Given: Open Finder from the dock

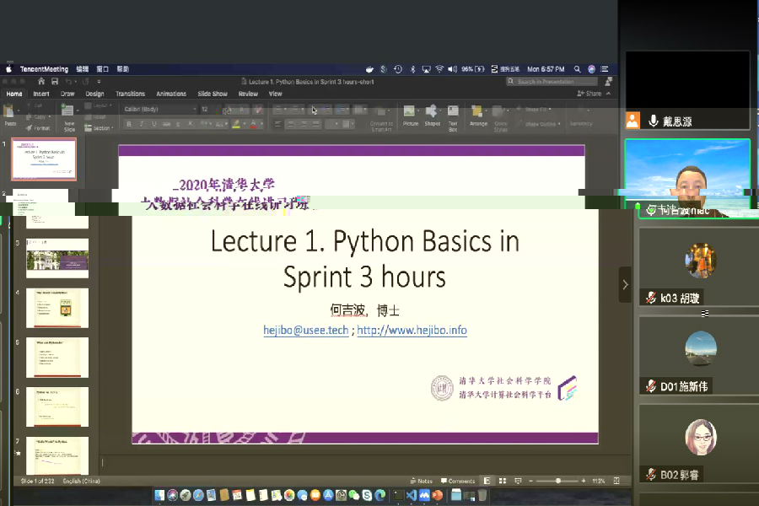Looking at the screenshot, I should [x=159, y=495].
